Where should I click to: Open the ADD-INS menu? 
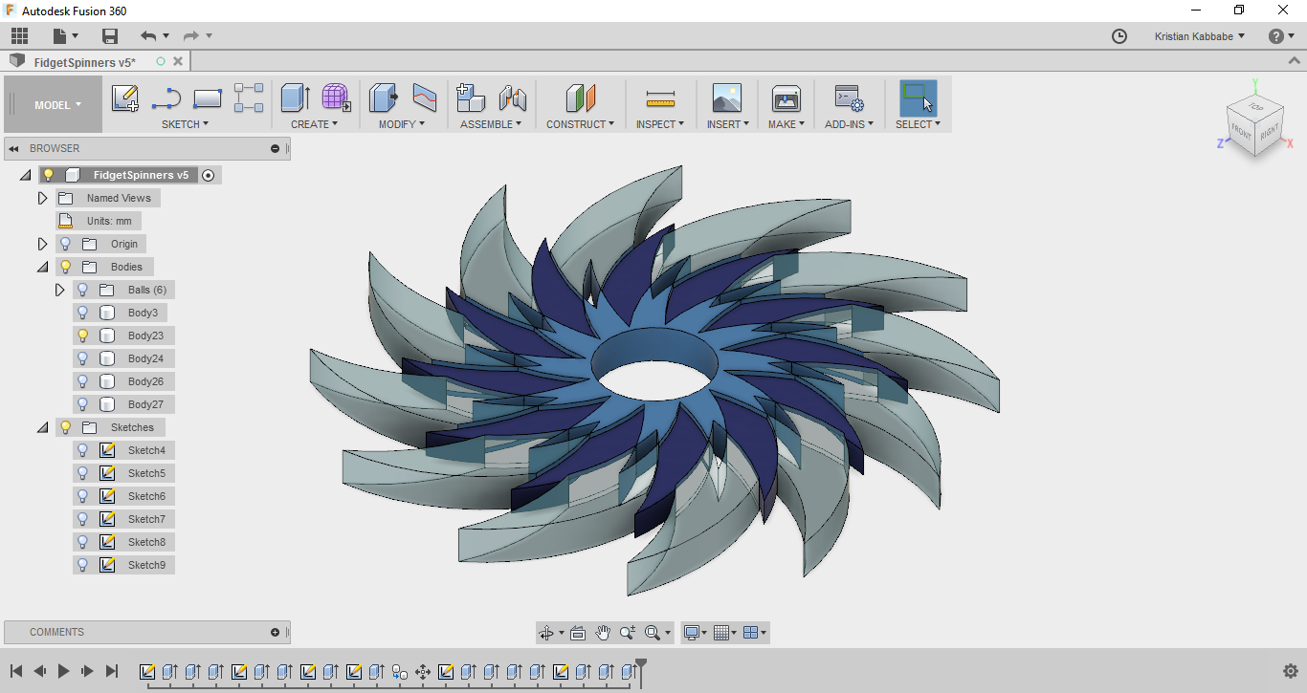pos(848,123)
